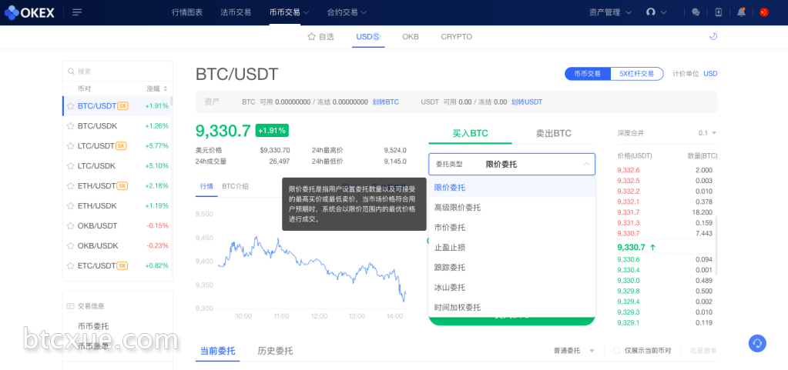Favorite the BTC/USDK pair with its star
This screenshot has height=370, width=788.
click(x=71, y=126)
